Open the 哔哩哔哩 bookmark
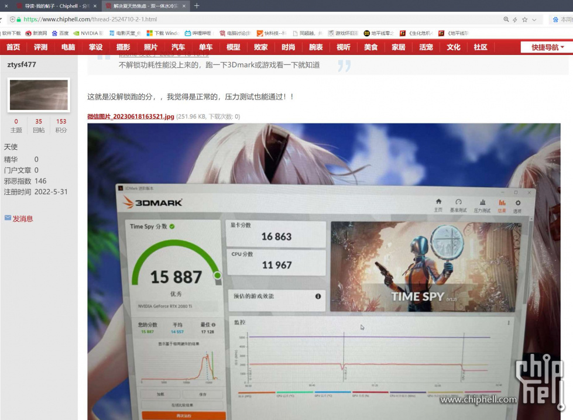573x420 pixels. click(x=198, y=33)
